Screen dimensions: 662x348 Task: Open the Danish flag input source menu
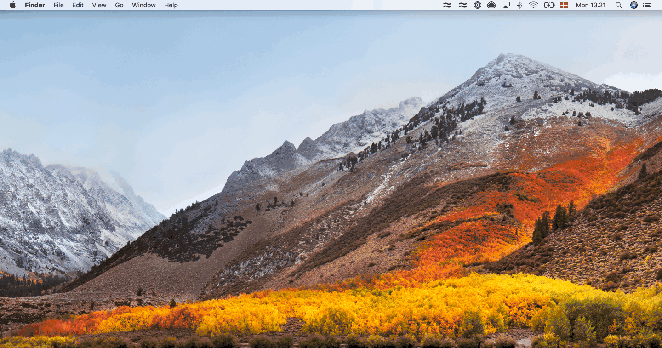coord(564,5)
